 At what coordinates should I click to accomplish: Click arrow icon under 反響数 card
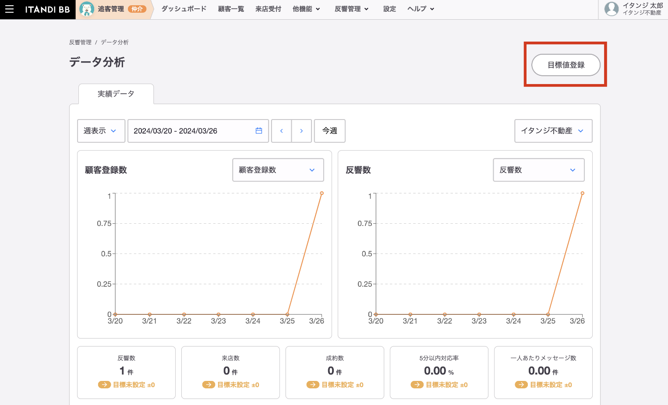click(x=104, y=384)
